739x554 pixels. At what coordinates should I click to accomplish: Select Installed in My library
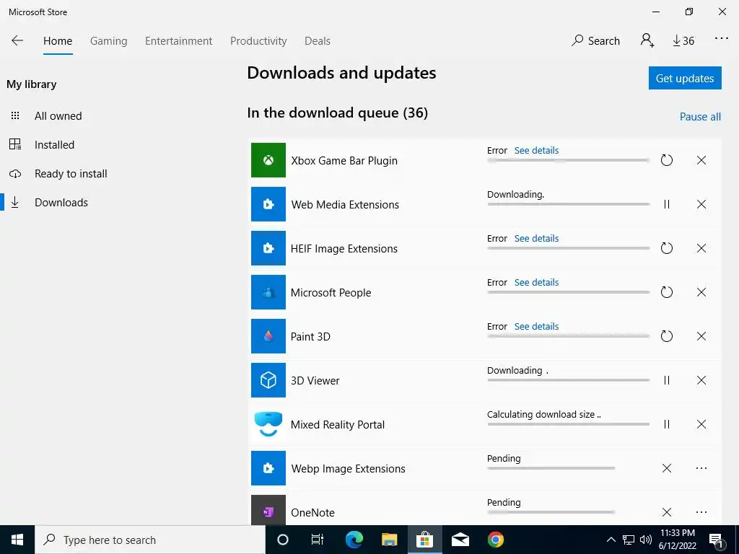[x=54, y=144]
